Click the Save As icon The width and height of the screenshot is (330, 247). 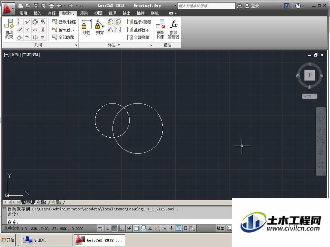(44, 6)
